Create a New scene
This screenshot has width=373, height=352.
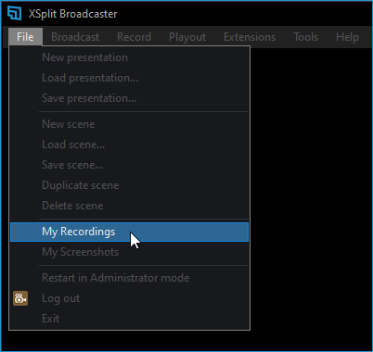click(x=129, y=124)
